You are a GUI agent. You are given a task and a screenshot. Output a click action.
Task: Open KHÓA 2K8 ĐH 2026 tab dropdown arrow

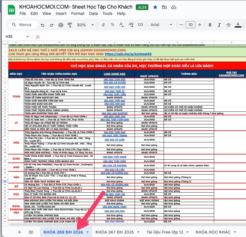88,232
